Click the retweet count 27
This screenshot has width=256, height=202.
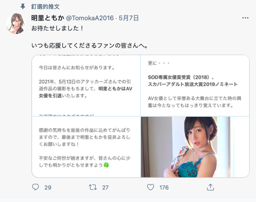point(105,187)
